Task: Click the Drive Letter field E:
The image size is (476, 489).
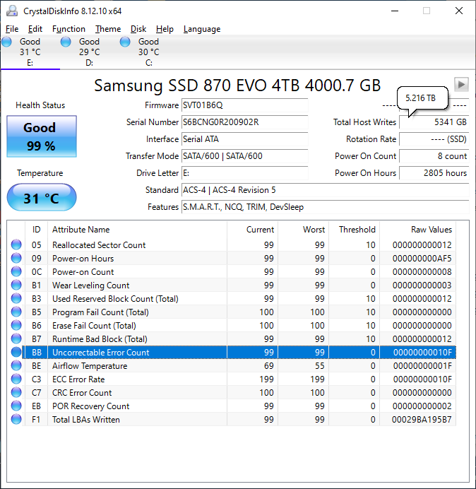Action: pyautogui.click(x=244, y=173)
